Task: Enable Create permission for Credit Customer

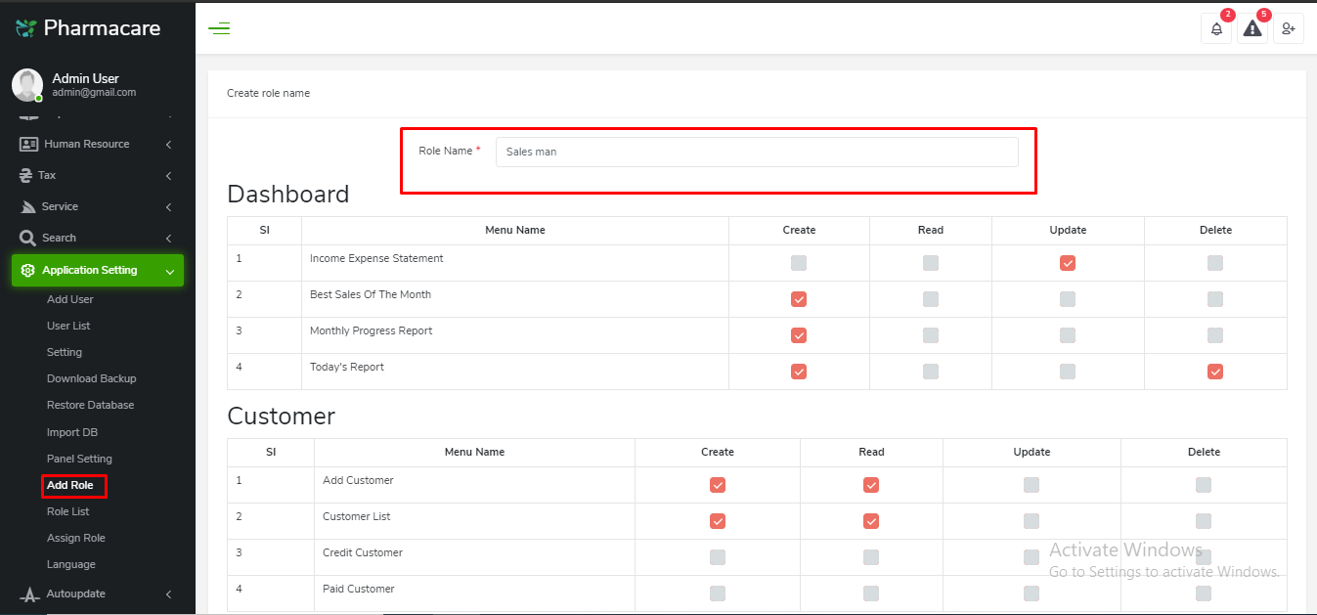Action: point(718,557)
